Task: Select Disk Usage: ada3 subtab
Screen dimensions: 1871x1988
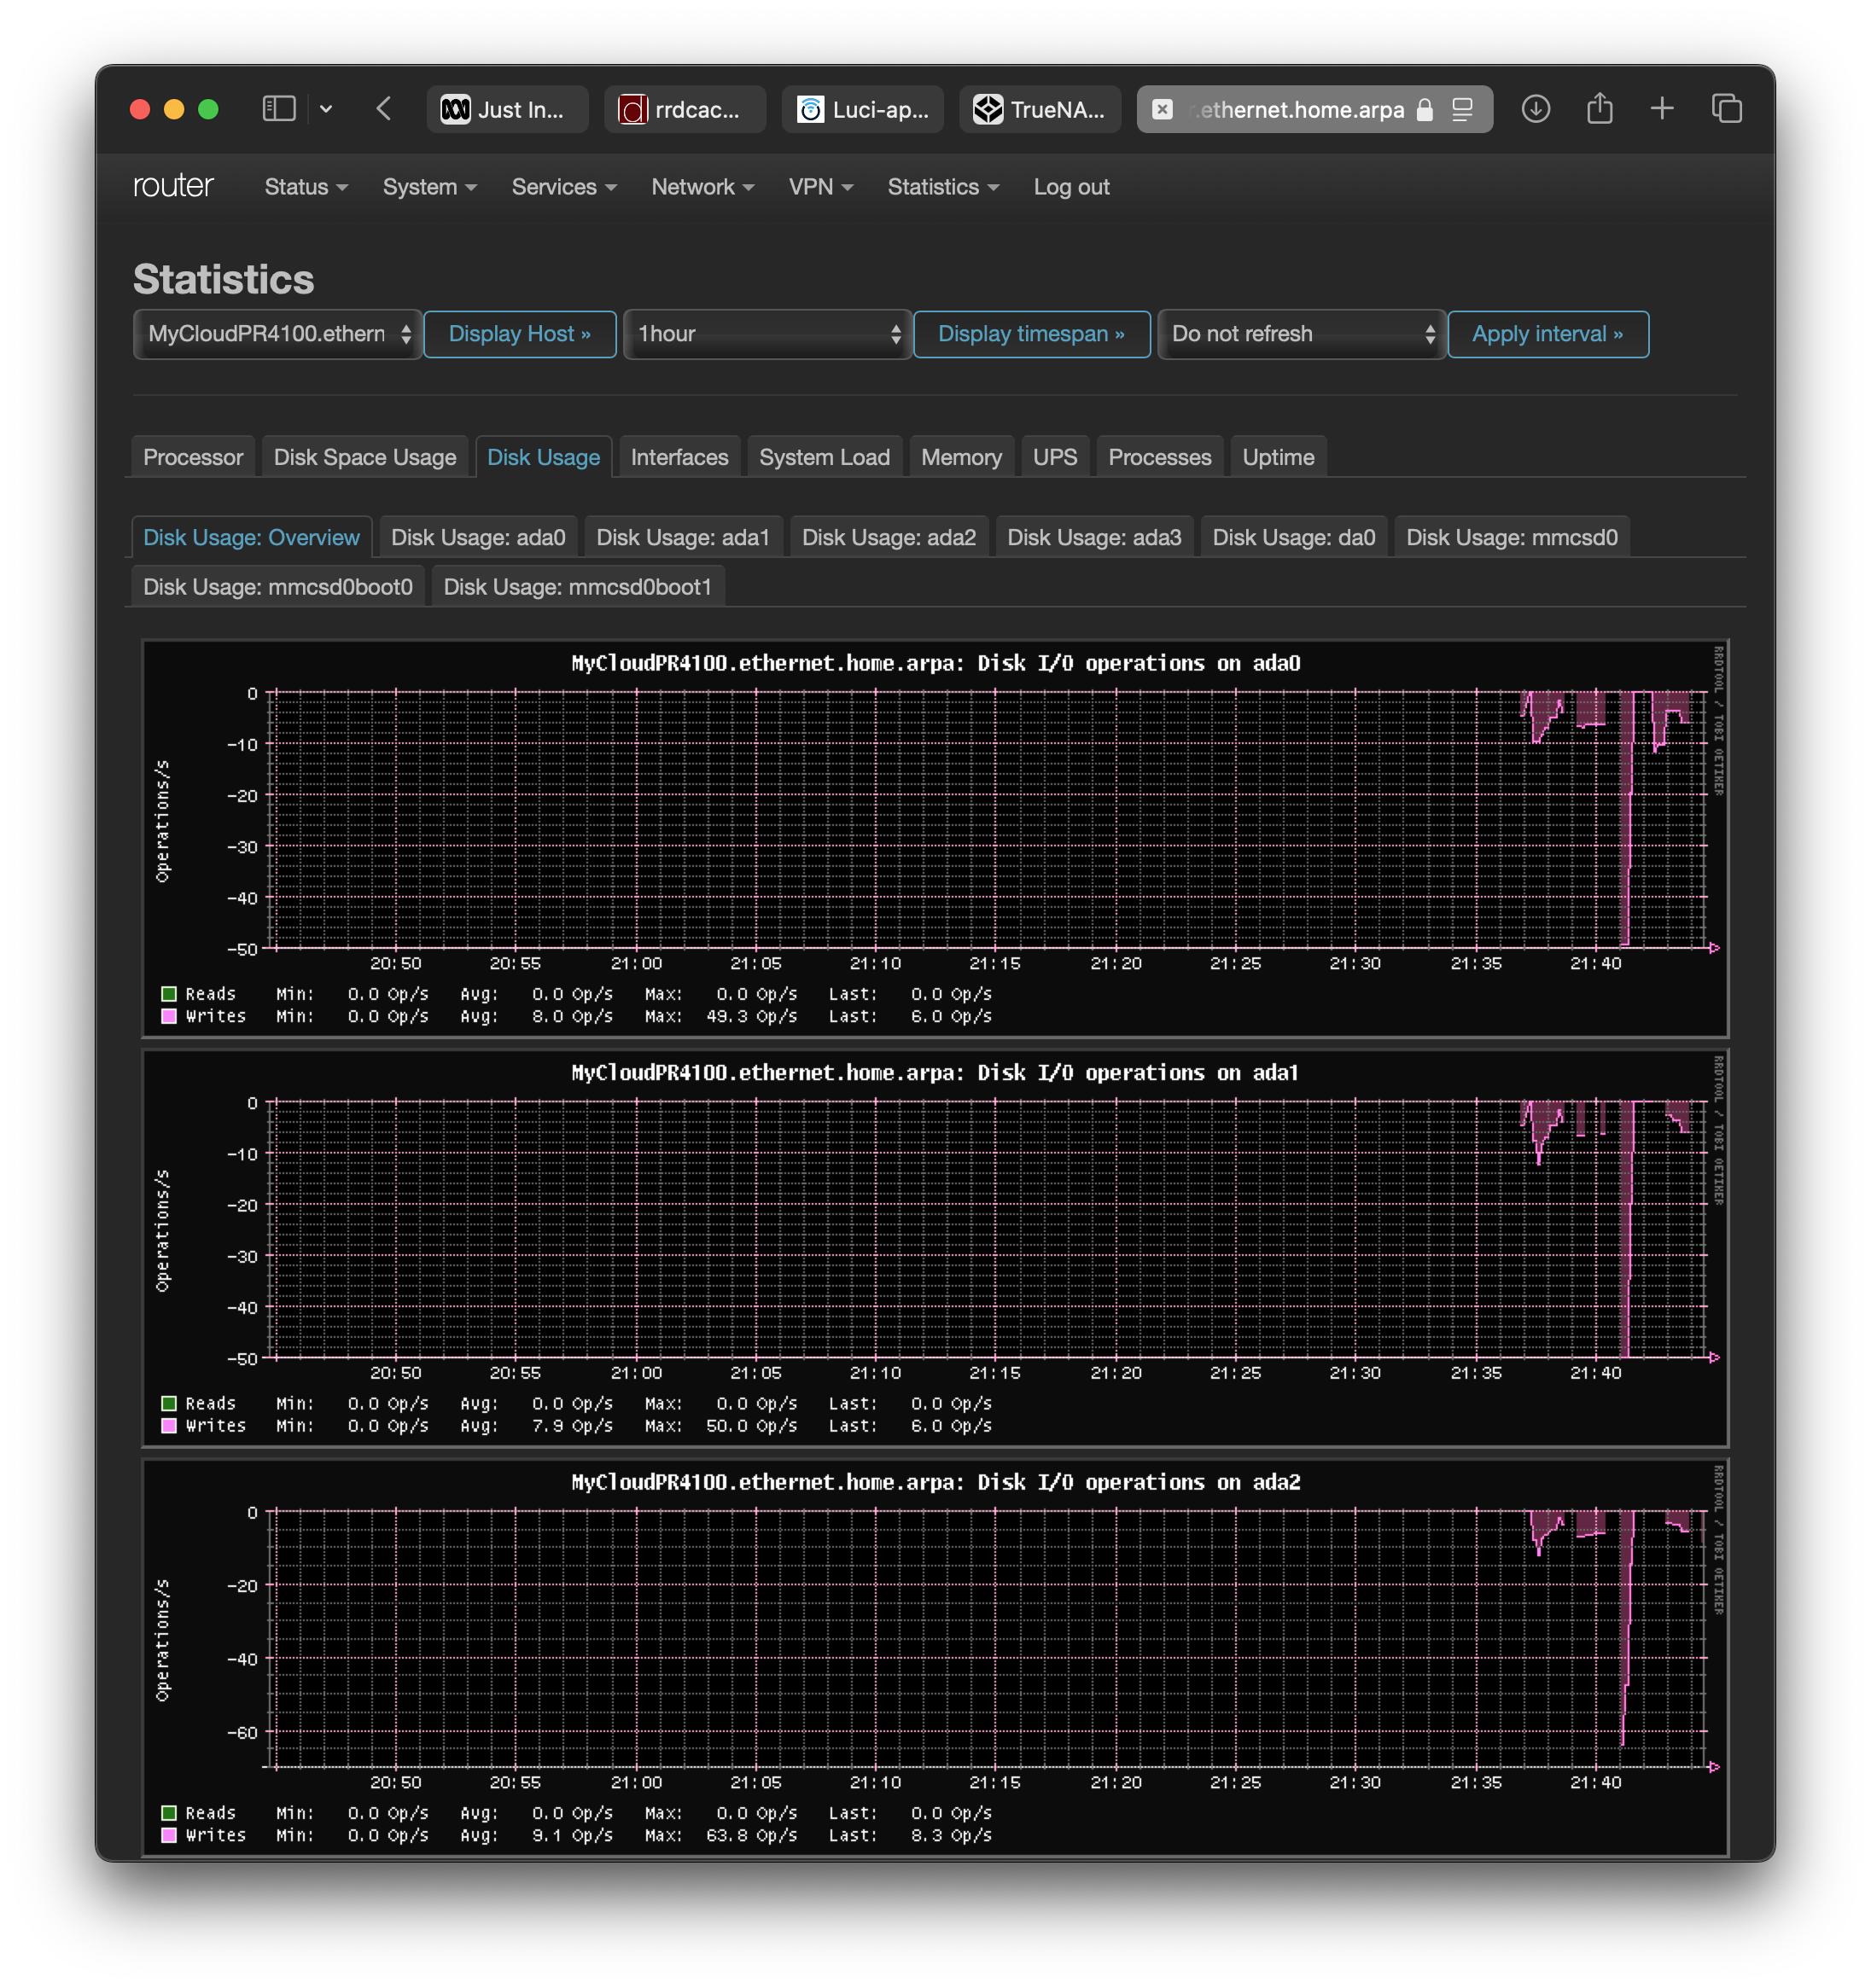Action: [x=1094, y=537]
